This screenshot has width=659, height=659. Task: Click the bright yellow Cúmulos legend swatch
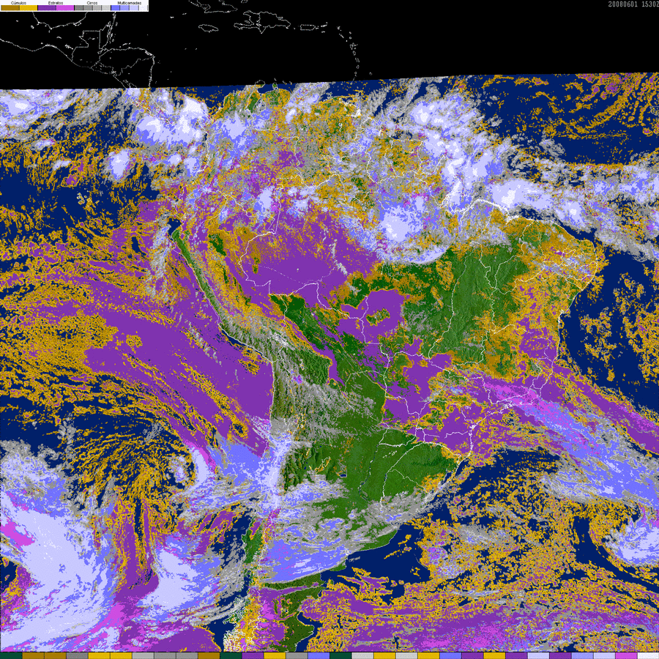[29, 7]
